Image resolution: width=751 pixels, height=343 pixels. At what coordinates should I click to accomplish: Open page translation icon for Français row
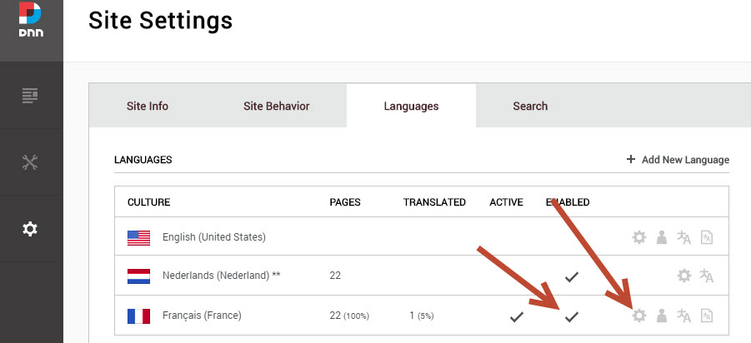[x=707, y=316]
